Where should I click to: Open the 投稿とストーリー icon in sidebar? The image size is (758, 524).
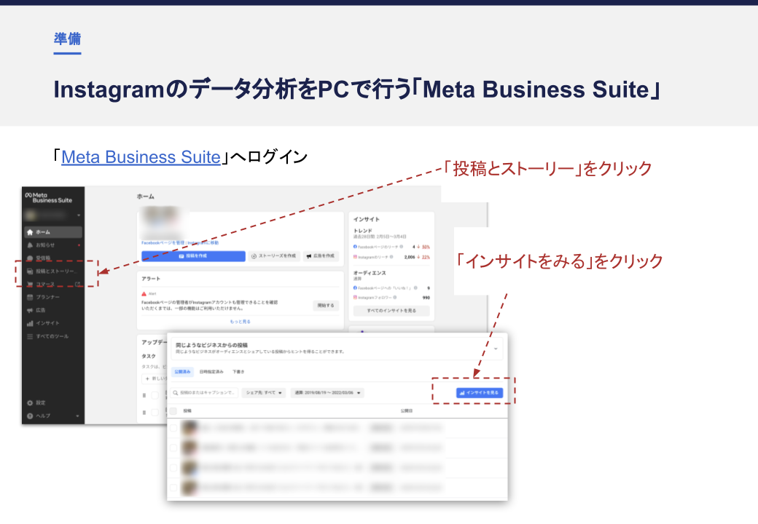tap(30, 271)
